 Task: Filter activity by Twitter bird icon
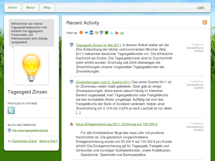coord(111,33)
